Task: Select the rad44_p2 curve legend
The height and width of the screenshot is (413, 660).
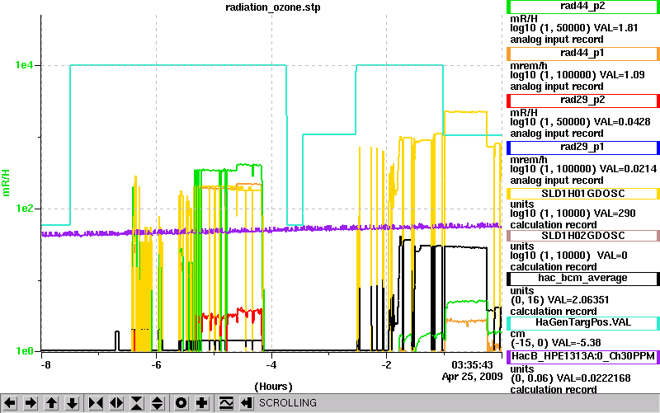Action: click(583, 6)
